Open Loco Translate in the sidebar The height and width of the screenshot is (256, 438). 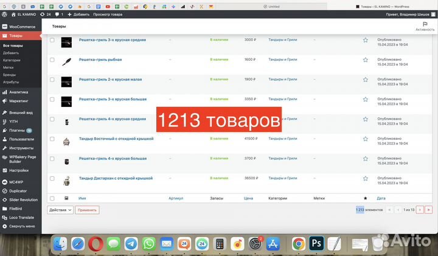pyautogui.click(x=21, y=218)
